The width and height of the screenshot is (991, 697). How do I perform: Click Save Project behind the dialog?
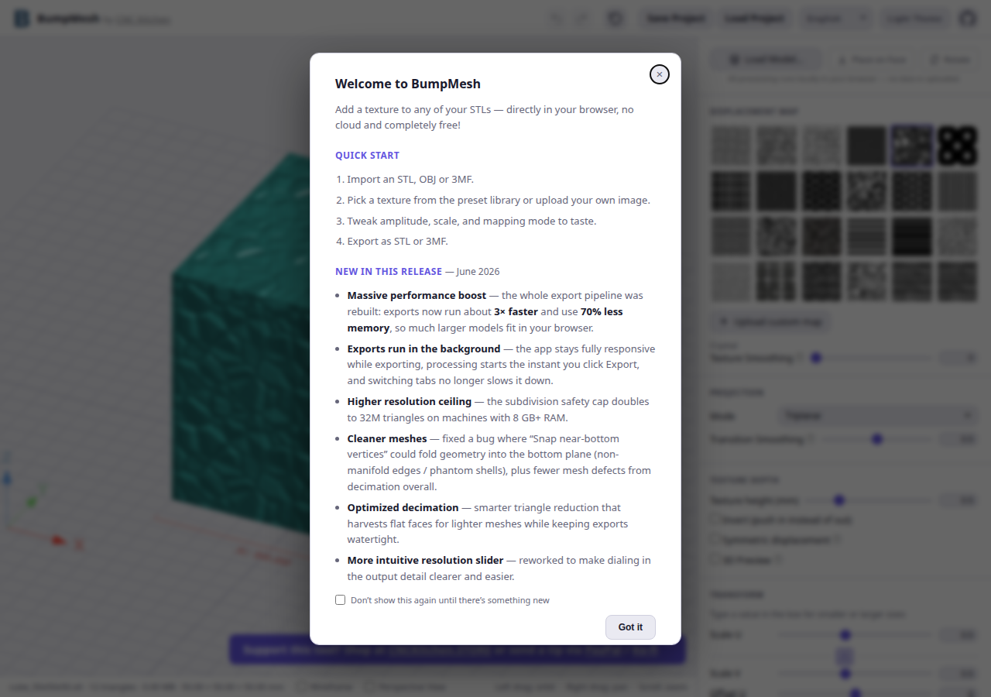pos(676,19)
